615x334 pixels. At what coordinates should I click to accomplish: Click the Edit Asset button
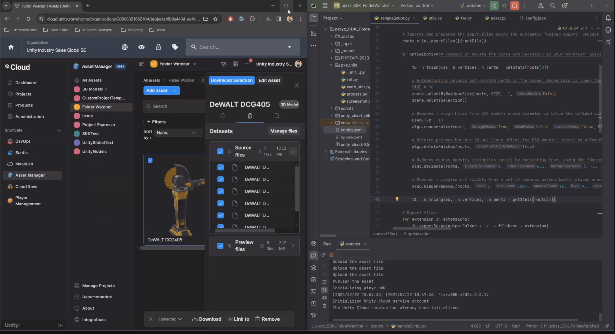pyautogui.click(x=269, y=80)
